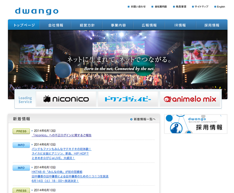The width and height of the screenshot is (234, 193).
Task: Open the 事業内容 navigation tab
Action: pos(118,25)
